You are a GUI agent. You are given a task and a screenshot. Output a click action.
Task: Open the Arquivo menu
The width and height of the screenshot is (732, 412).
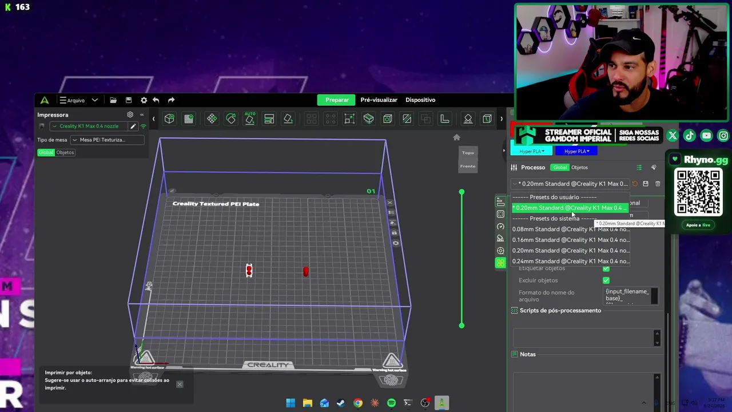point(72,100)
